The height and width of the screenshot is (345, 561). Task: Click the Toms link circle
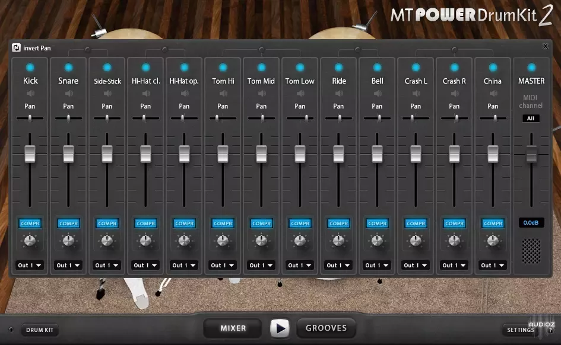(x=262, y=50)
